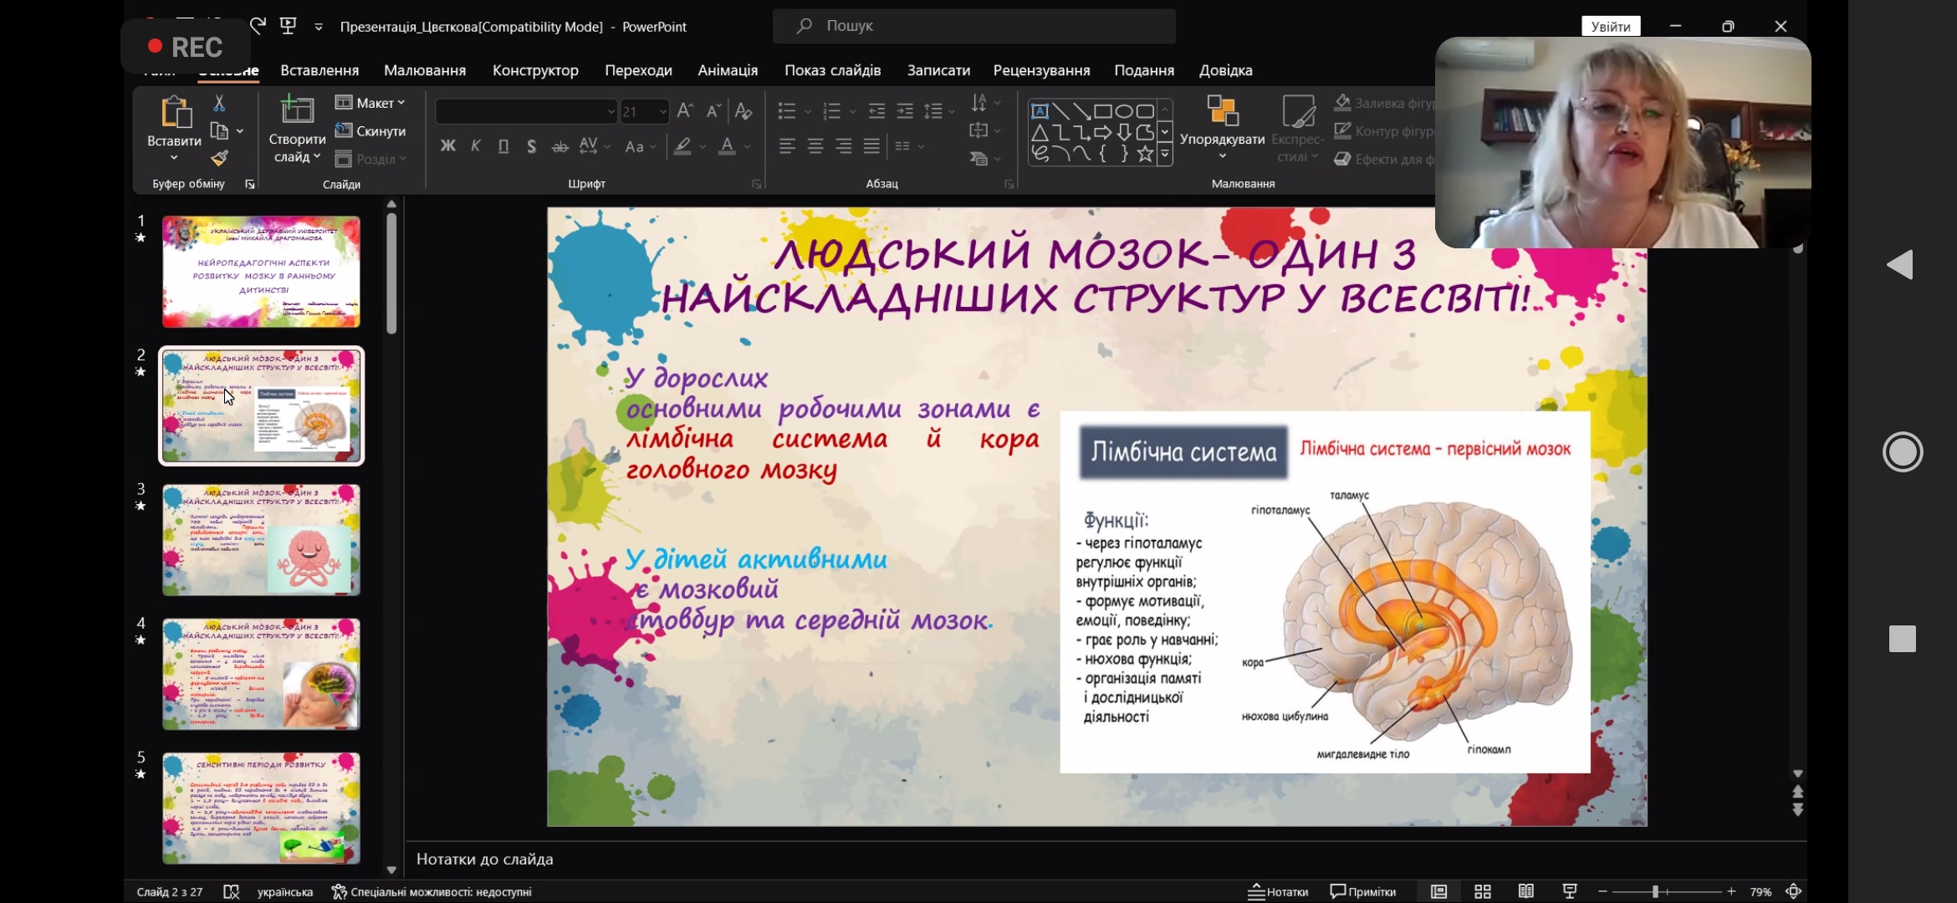Open the Рецензування (Review) tab

pos(1041,70)
